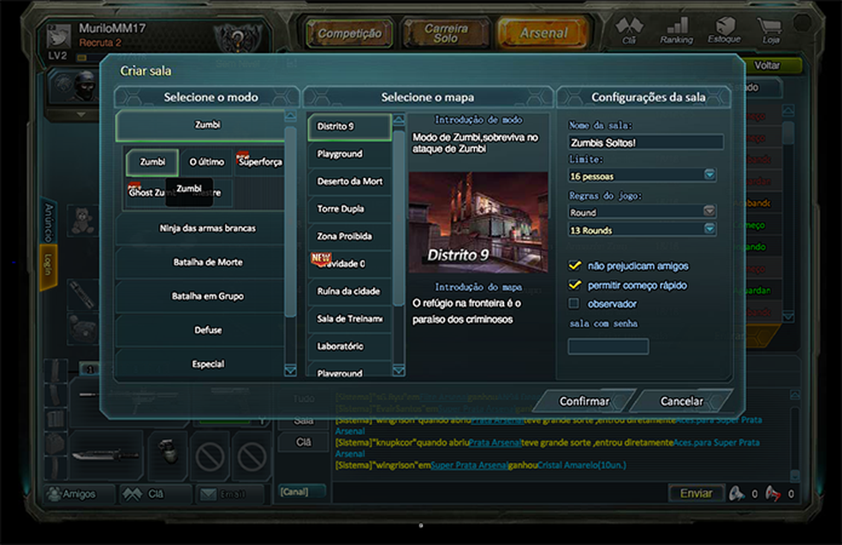Select 'Batalha em Grupo' mode

[x=200, y=296]
